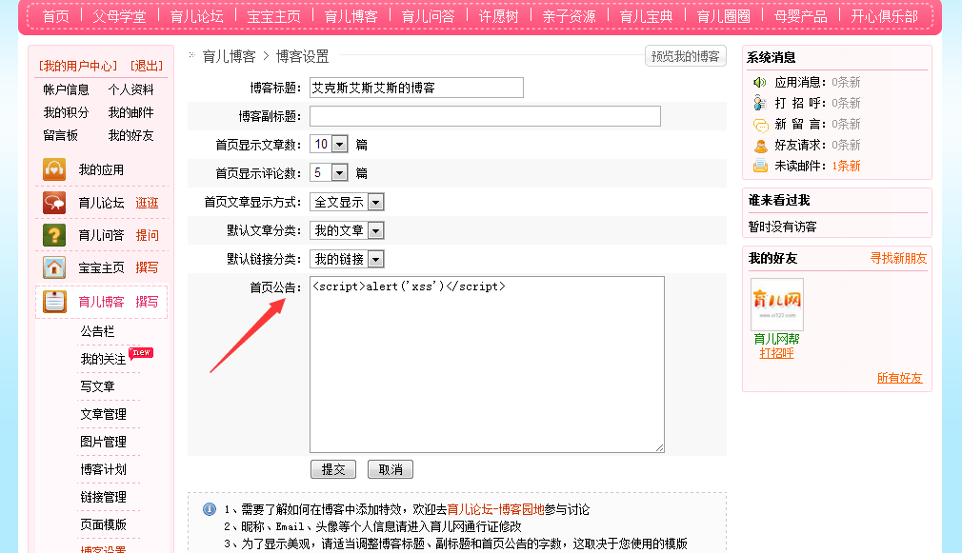Click the 博客标题 input field
962x553 pixels.
coord(416,88)
